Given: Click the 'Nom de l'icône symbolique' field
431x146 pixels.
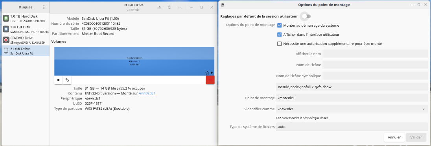Looking at the screenshot, I should point(375,76).
